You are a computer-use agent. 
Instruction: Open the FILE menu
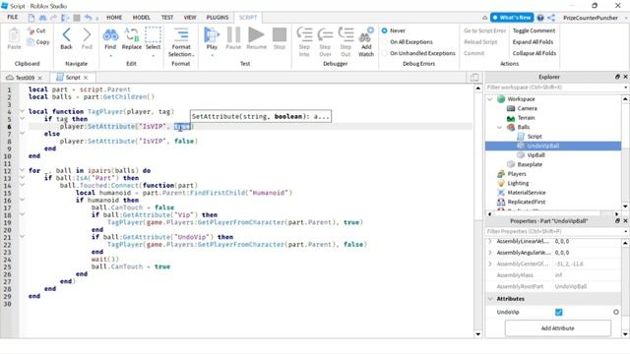(x=13, y=18)
